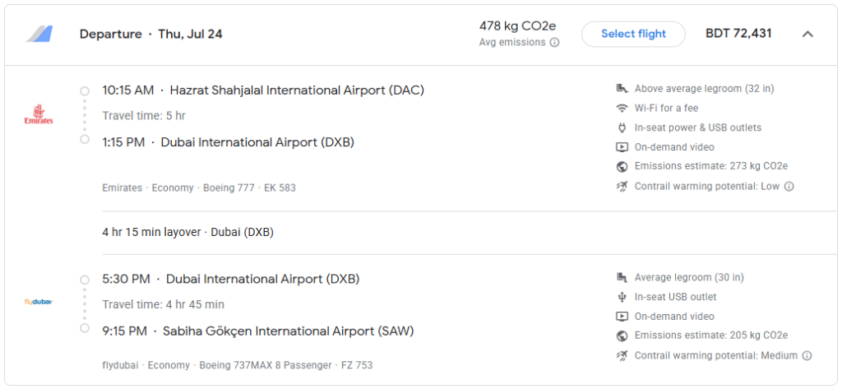Click the Emirates airline logo
842x389 pixels.
pos(39,114)
